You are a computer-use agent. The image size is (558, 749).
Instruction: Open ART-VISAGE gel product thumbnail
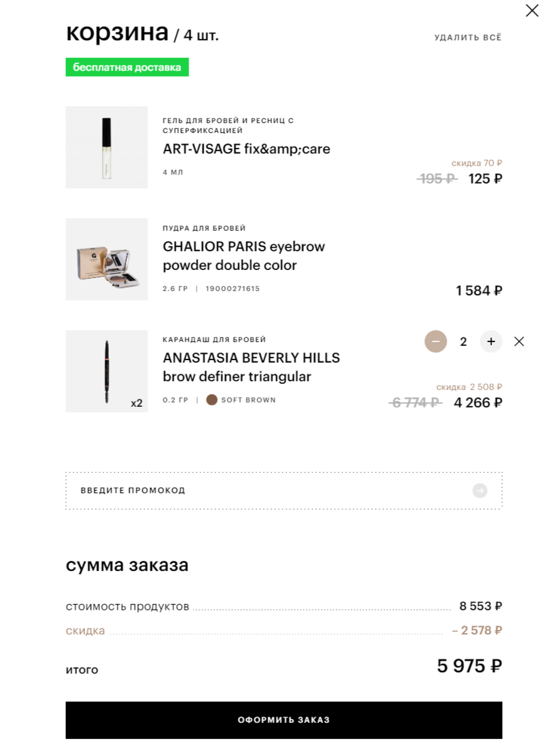(x=107, y=147)
